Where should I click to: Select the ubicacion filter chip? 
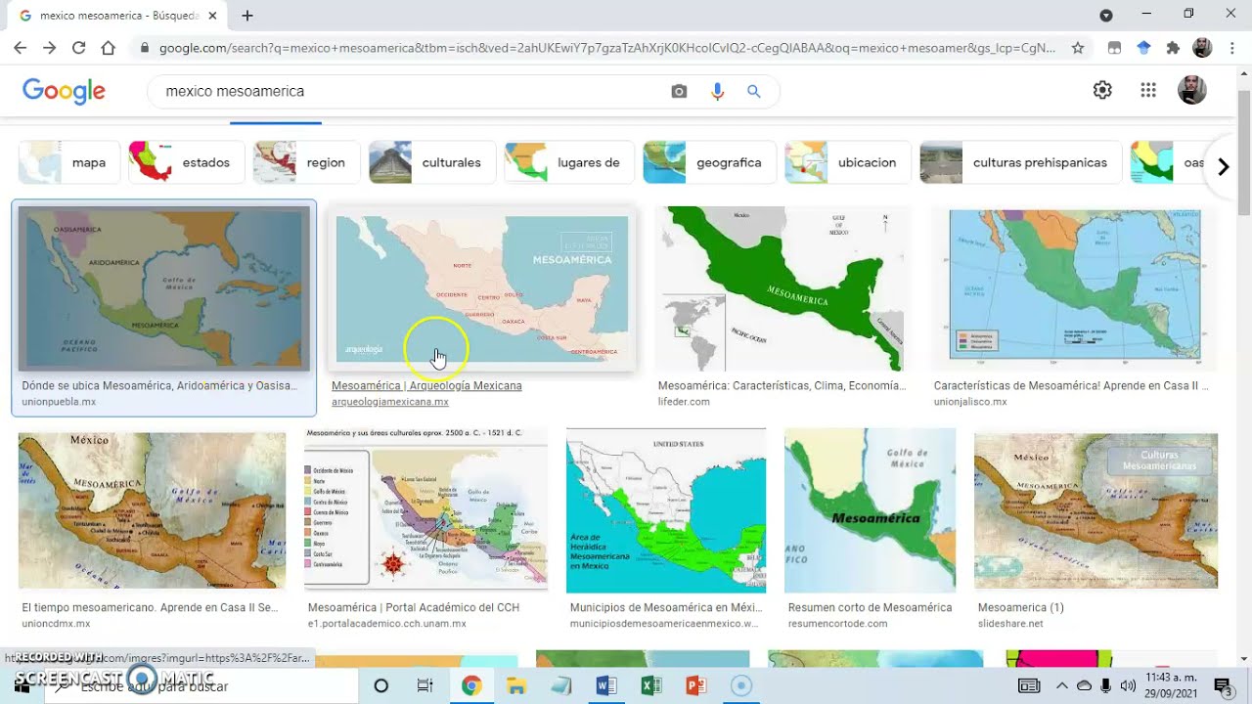[x=847, y=162]
